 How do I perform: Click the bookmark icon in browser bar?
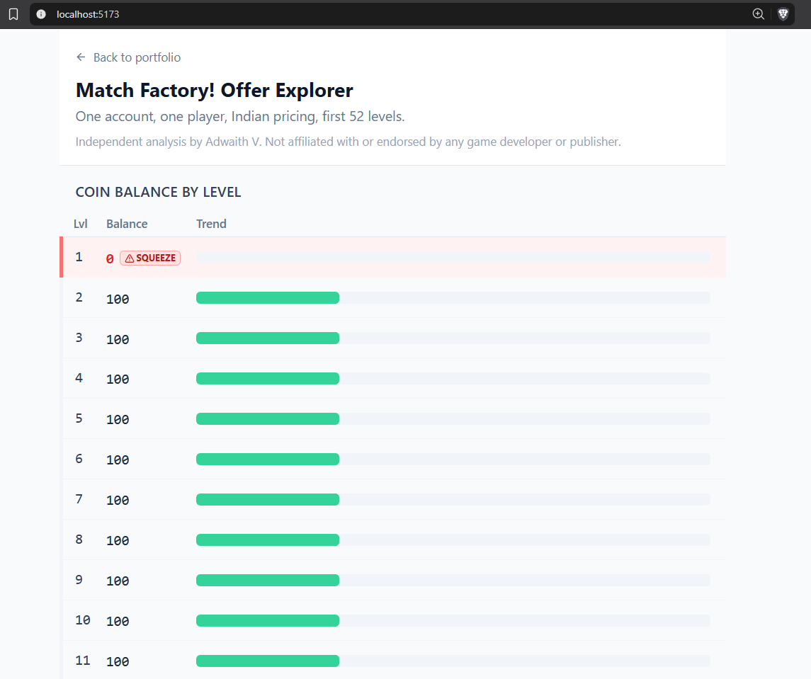click(13, 14)
